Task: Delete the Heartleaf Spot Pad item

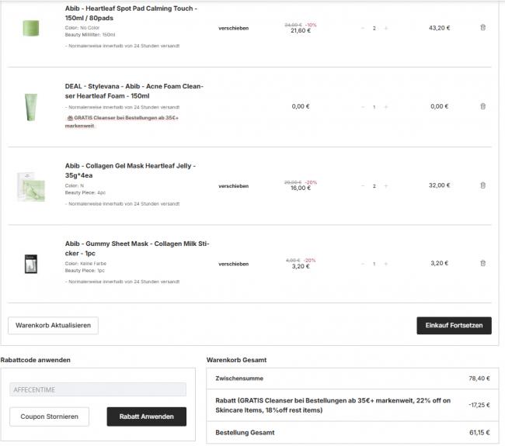Action: 482,27
